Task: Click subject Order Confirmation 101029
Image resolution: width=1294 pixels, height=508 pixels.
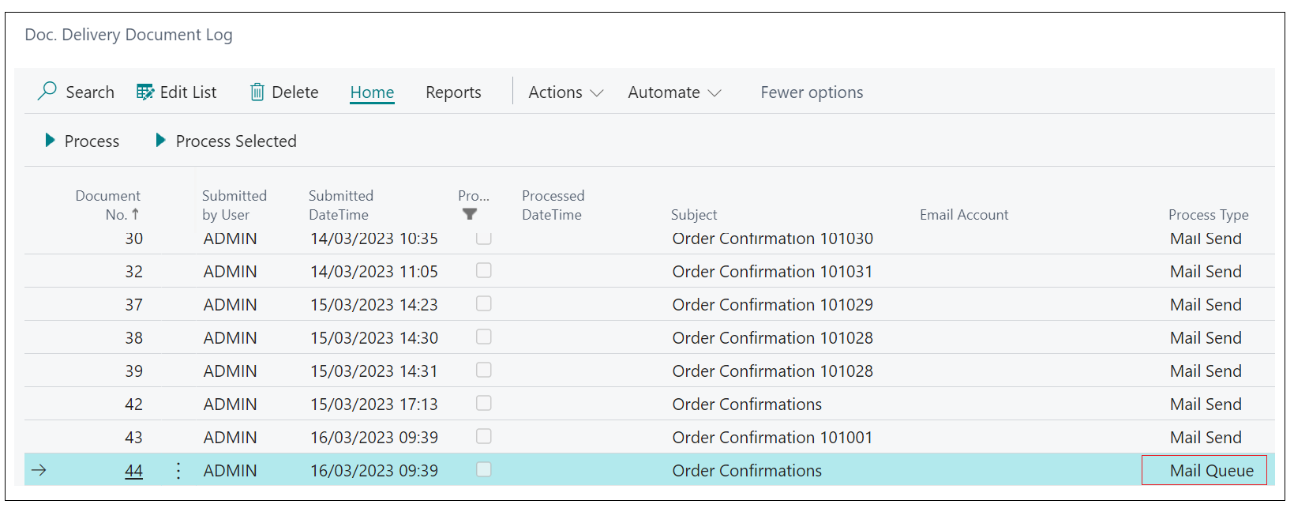Action: click(x=772, y=305)
